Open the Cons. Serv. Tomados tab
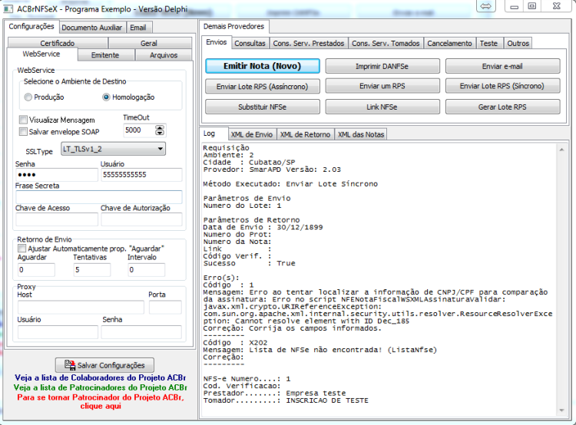Viewport: 576px width, 425px height. (386, 43)
